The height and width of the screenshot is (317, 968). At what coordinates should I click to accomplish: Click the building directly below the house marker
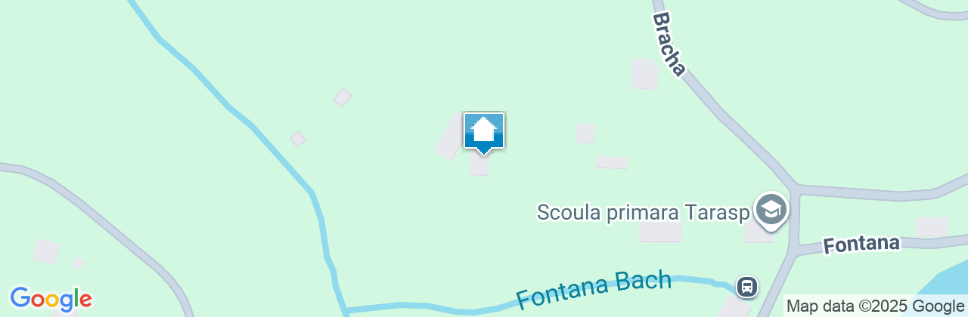point(479,165)
